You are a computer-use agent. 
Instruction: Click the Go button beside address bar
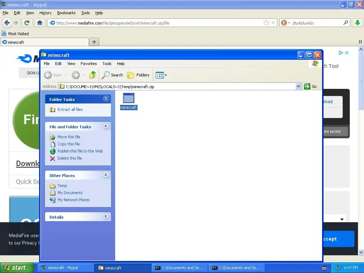pos(311,86)
